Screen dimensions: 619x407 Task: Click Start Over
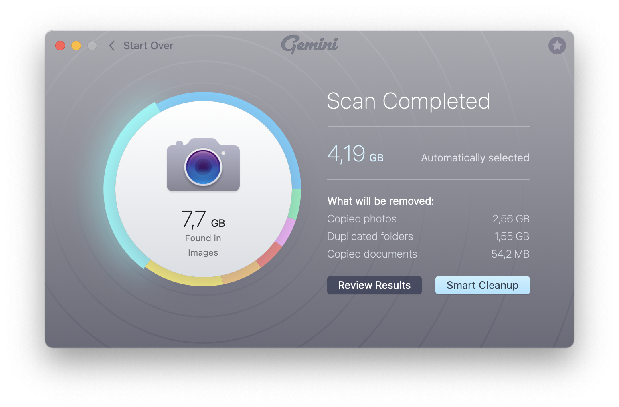click(148, 46)
